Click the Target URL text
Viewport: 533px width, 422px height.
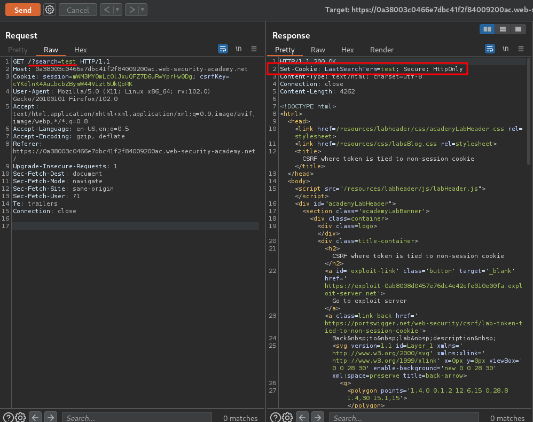point(429,10)
